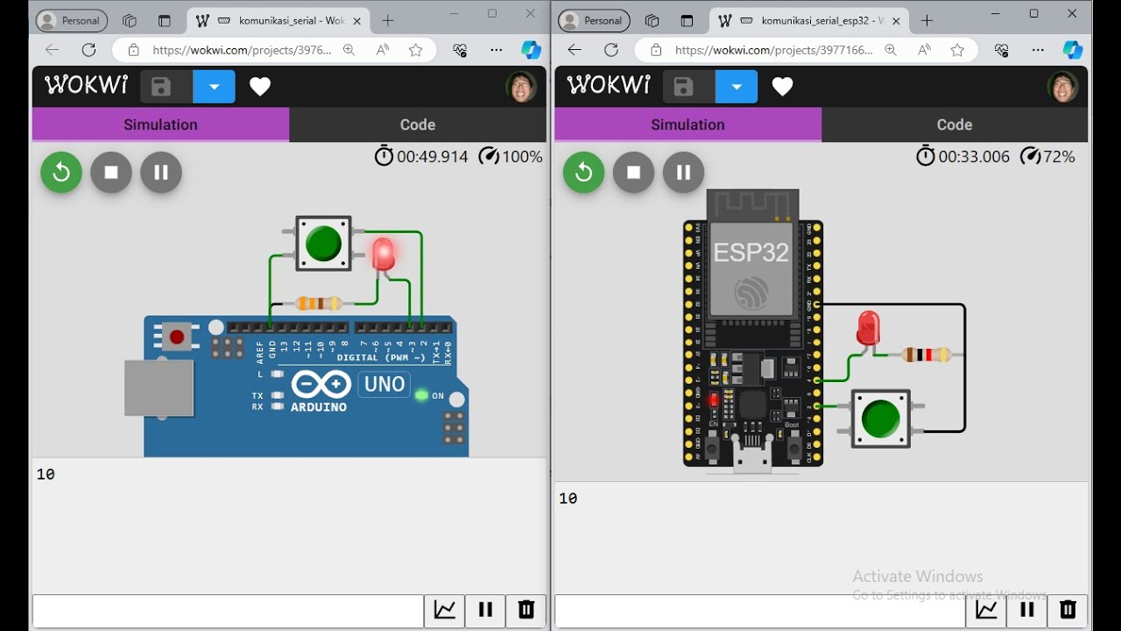Open save dropdown arrow in right window
The image size is (1121, 631).
(x=737, y=87)
